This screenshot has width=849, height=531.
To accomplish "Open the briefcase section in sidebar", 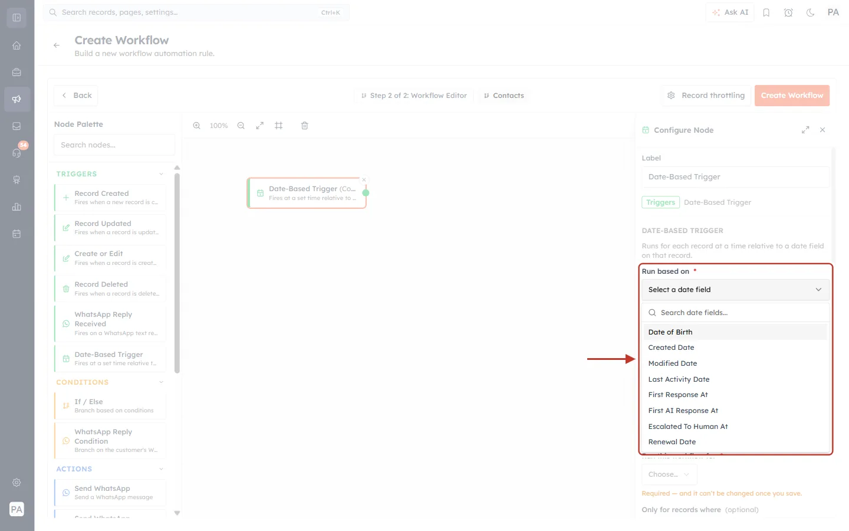I will (17, 73).
